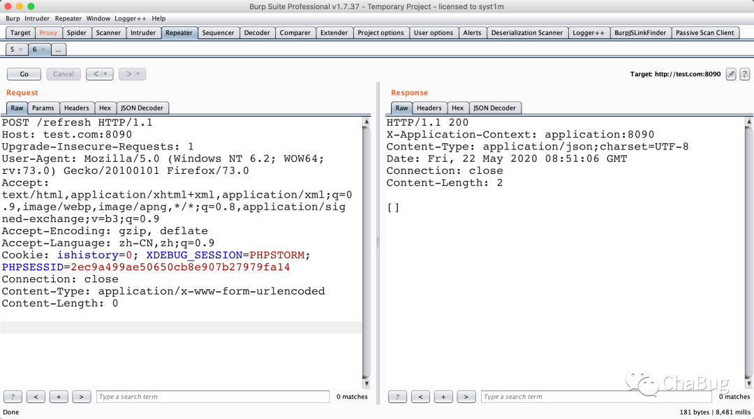Open the Extender tool tab
Viewport: 754px width, 419px height.
[x=334, y=33]
